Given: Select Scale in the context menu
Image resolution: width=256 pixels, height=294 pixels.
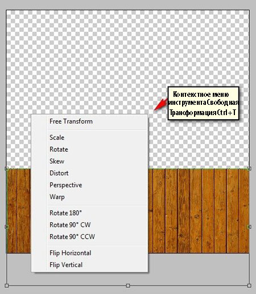Looking at the screenshot, I should click(x=90, y=137).
